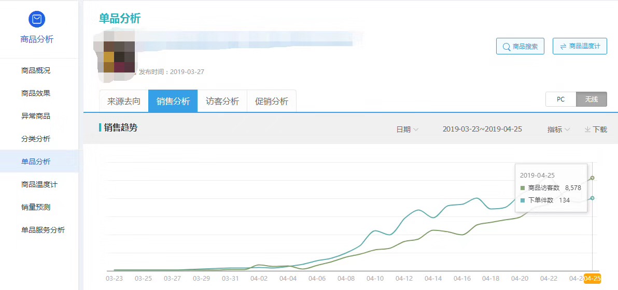Switch device view to 无线
This screenshot has width=618, height=290.
592,99
